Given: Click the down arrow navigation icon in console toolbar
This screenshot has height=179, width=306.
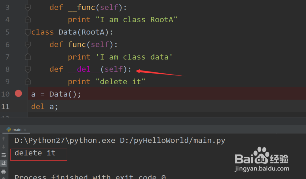Looking at the screenshot, I should coord(4,147).
